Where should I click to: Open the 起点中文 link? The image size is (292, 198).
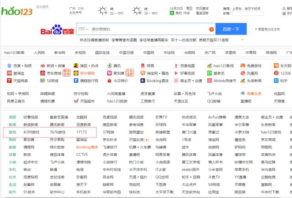tap(31, 162)
